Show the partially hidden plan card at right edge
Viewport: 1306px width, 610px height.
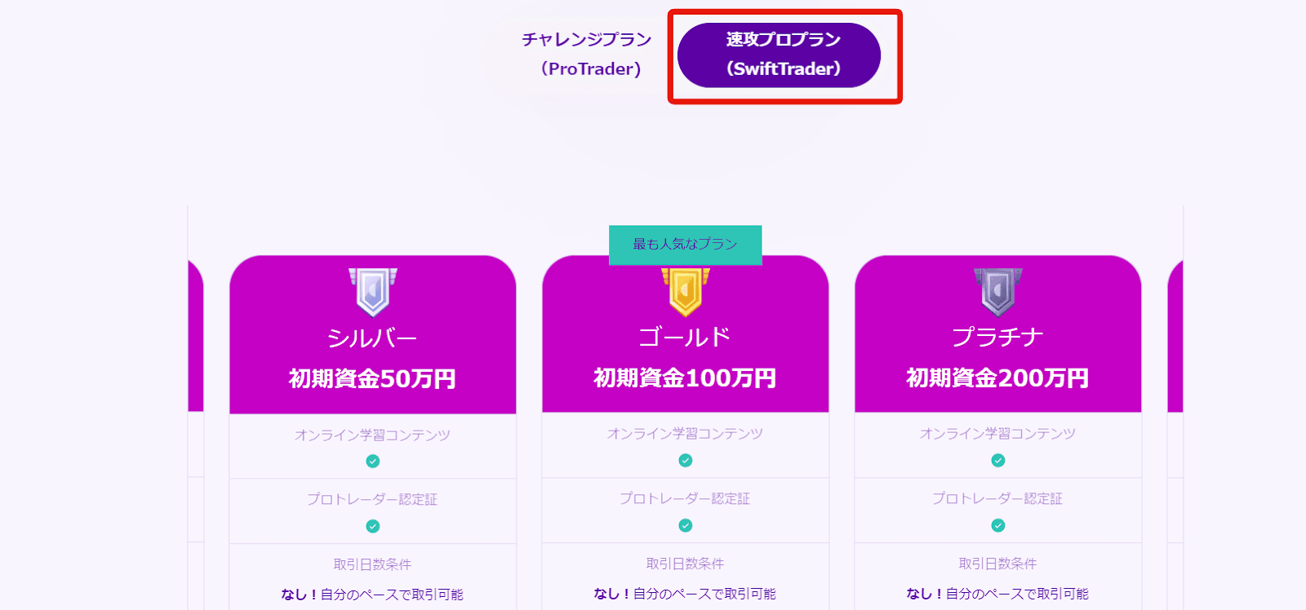click(1175, 336)
